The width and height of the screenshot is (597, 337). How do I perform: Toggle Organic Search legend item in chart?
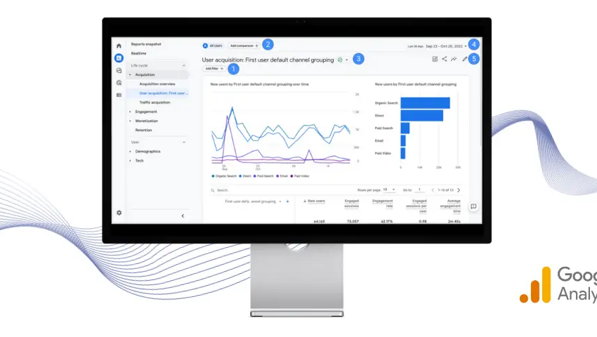click(223, 176)
